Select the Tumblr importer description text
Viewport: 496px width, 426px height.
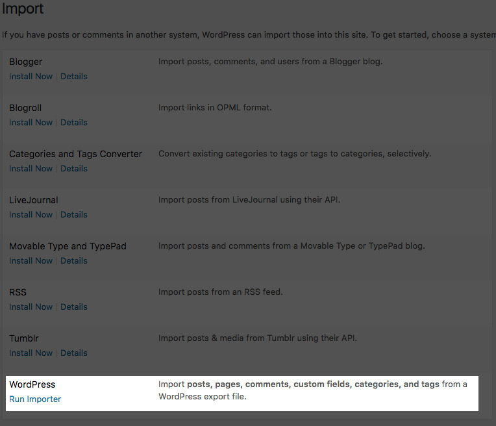(x=258, y=338)
